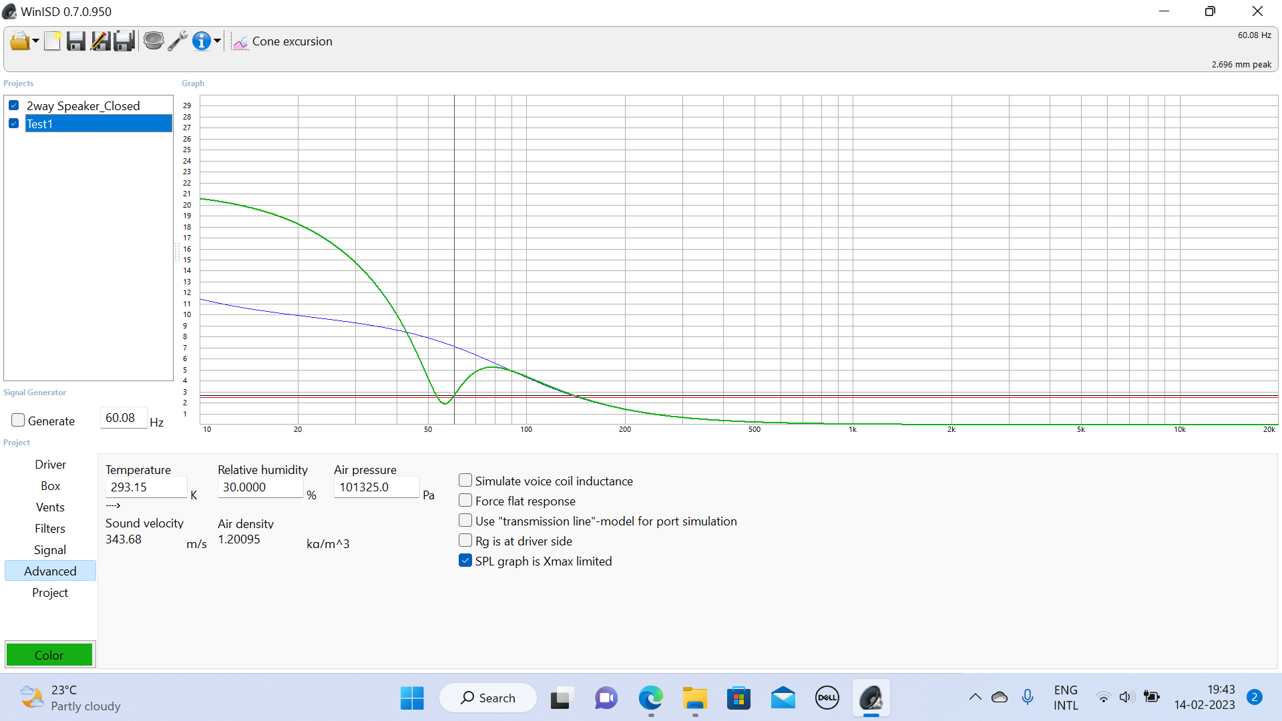1282x721 pixels.
Task: Switch to the Signal tab
Action: point(51,550)
